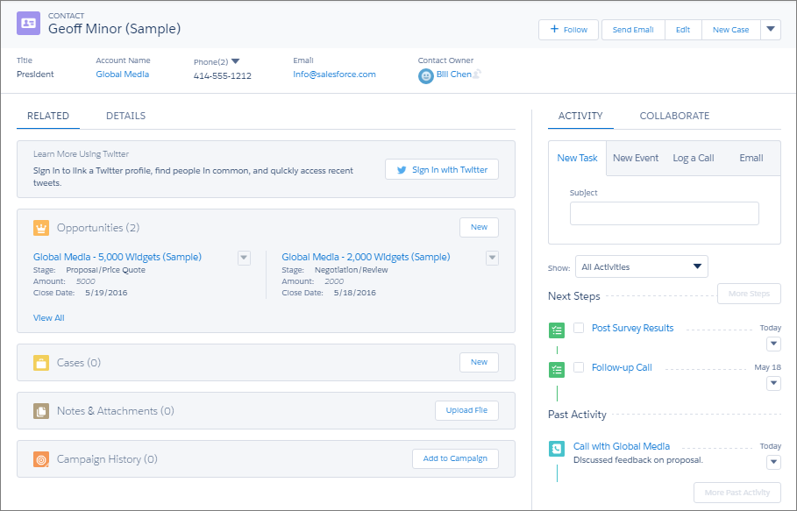Click the Add to Campaign button
Viewport: 797px width, 511px height.
coord(455,458)
